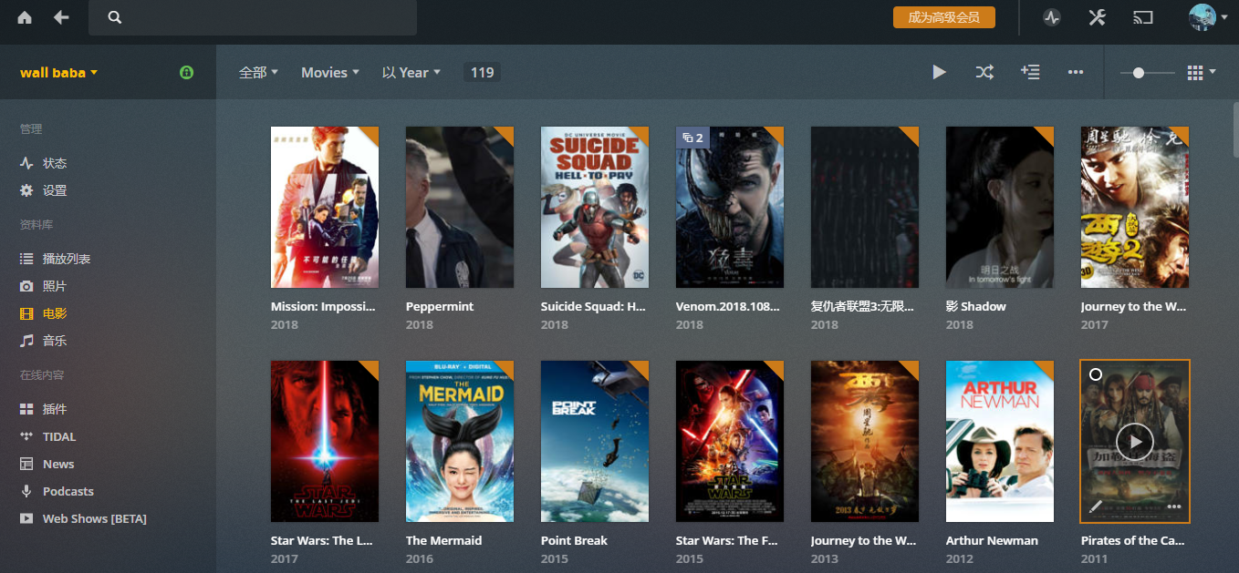
Task: Click The Mermaid title link
Action: pos(445,540)
